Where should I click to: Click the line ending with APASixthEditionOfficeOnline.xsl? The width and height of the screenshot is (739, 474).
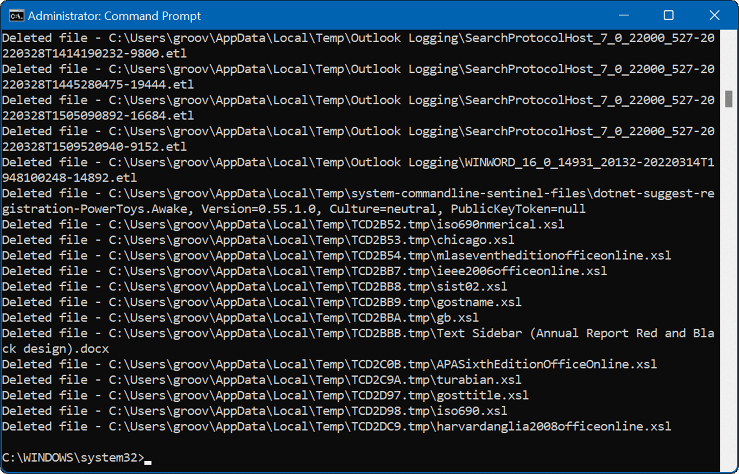click(x=330, y=364)
